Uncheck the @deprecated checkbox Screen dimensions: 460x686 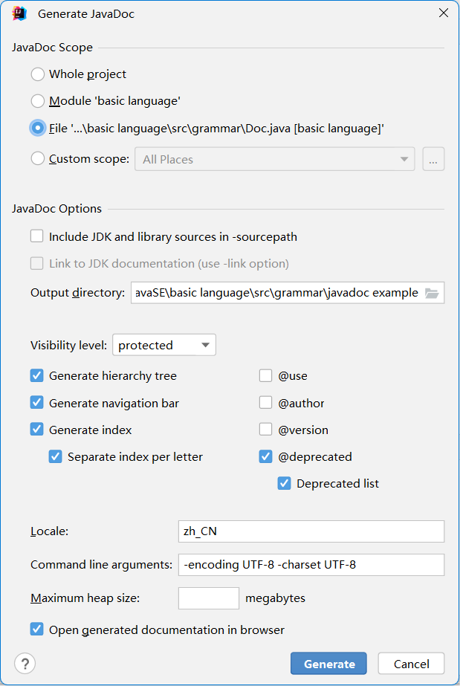[x=265, y=456]
